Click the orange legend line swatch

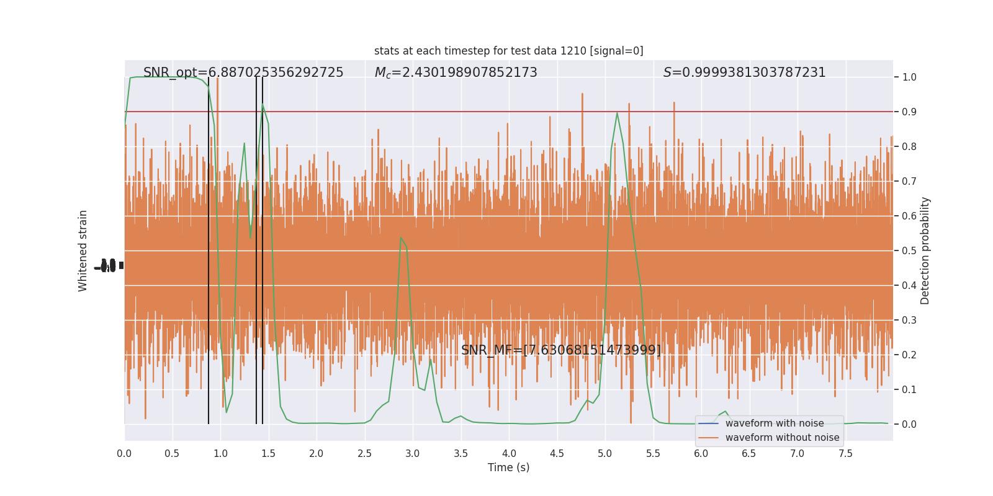pos(709,438)
